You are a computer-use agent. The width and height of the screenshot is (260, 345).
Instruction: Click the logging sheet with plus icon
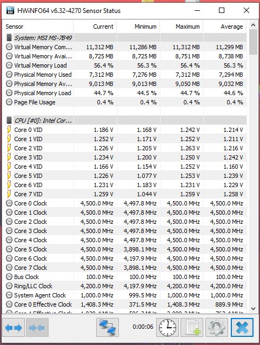192,328
